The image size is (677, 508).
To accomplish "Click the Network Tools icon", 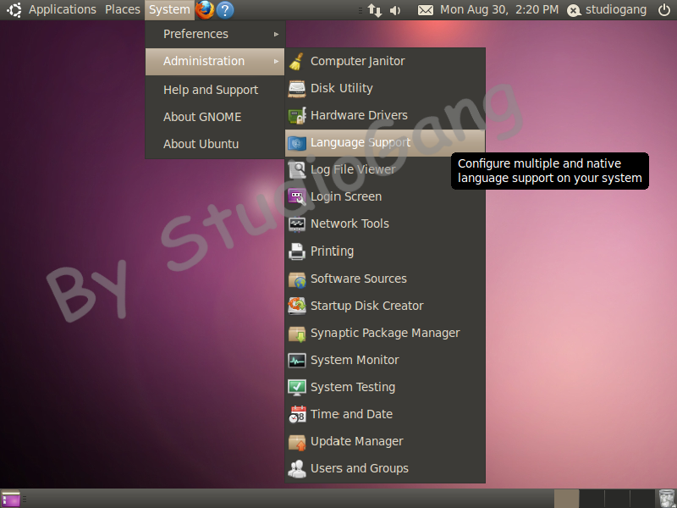I will pyautogui.click(x=297, y=224).
